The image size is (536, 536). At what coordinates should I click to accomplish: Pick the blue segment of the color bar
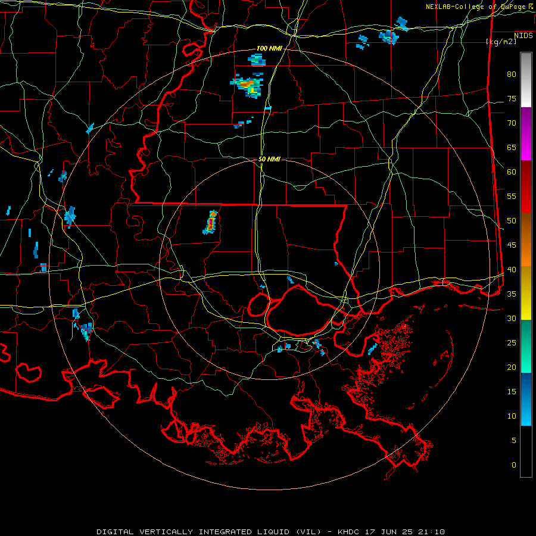click(526, 399)
